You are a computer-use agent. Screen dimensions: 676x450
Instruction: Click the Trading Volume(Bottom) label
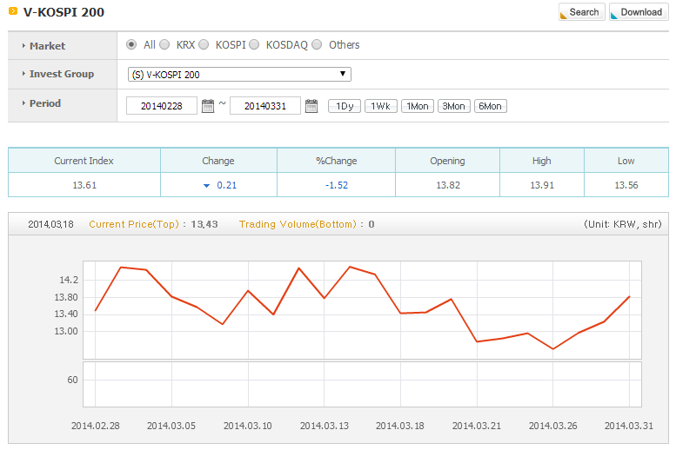[x=298, y=224]
